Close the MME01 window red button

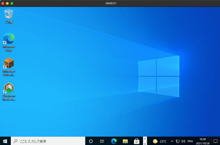[x=3, y=3]
